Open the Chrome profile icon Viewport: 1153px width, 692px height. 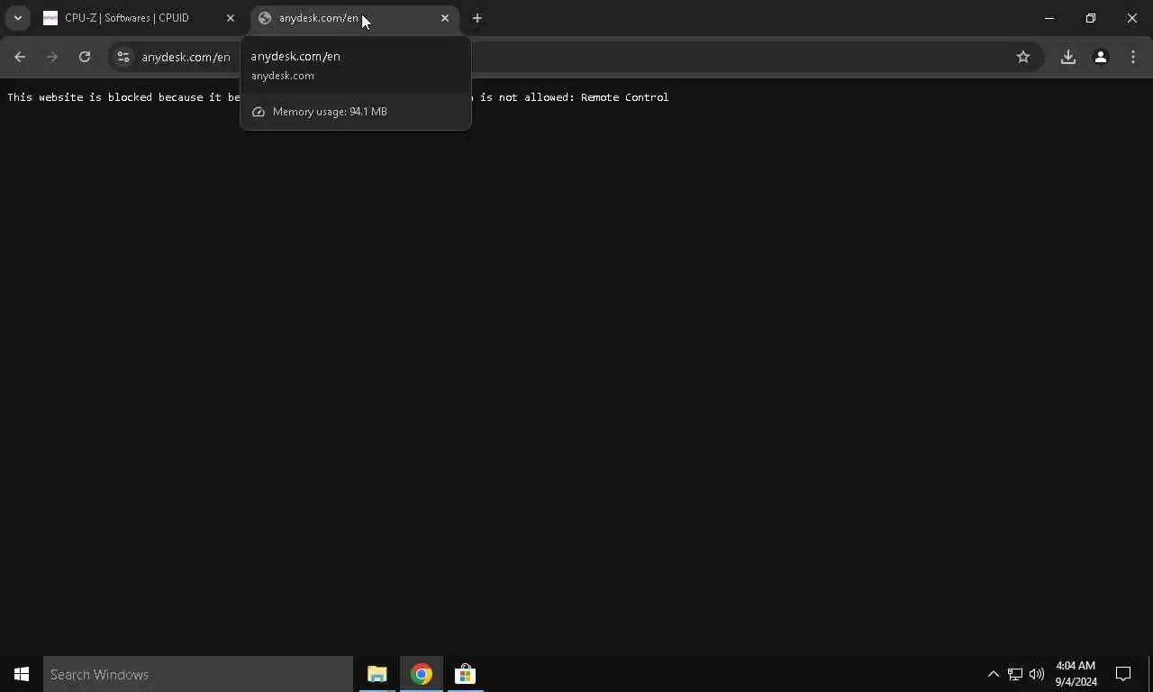tap(1101, 57)
